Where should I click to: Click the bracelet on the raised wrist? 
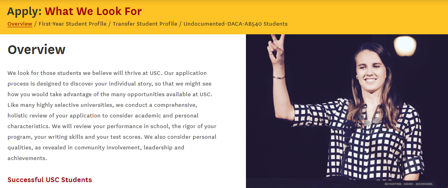click(x=279, y=77)
